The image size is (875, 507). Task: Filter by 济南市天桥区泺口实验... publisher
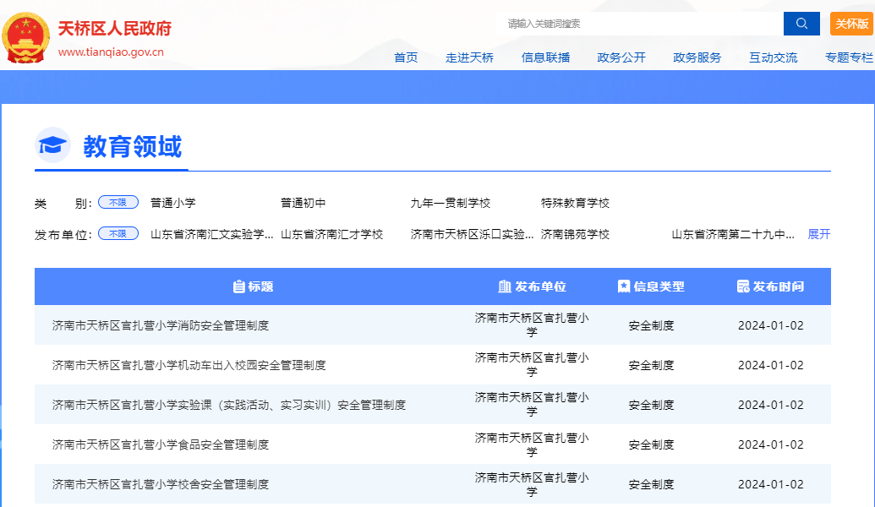coord(472,234)
